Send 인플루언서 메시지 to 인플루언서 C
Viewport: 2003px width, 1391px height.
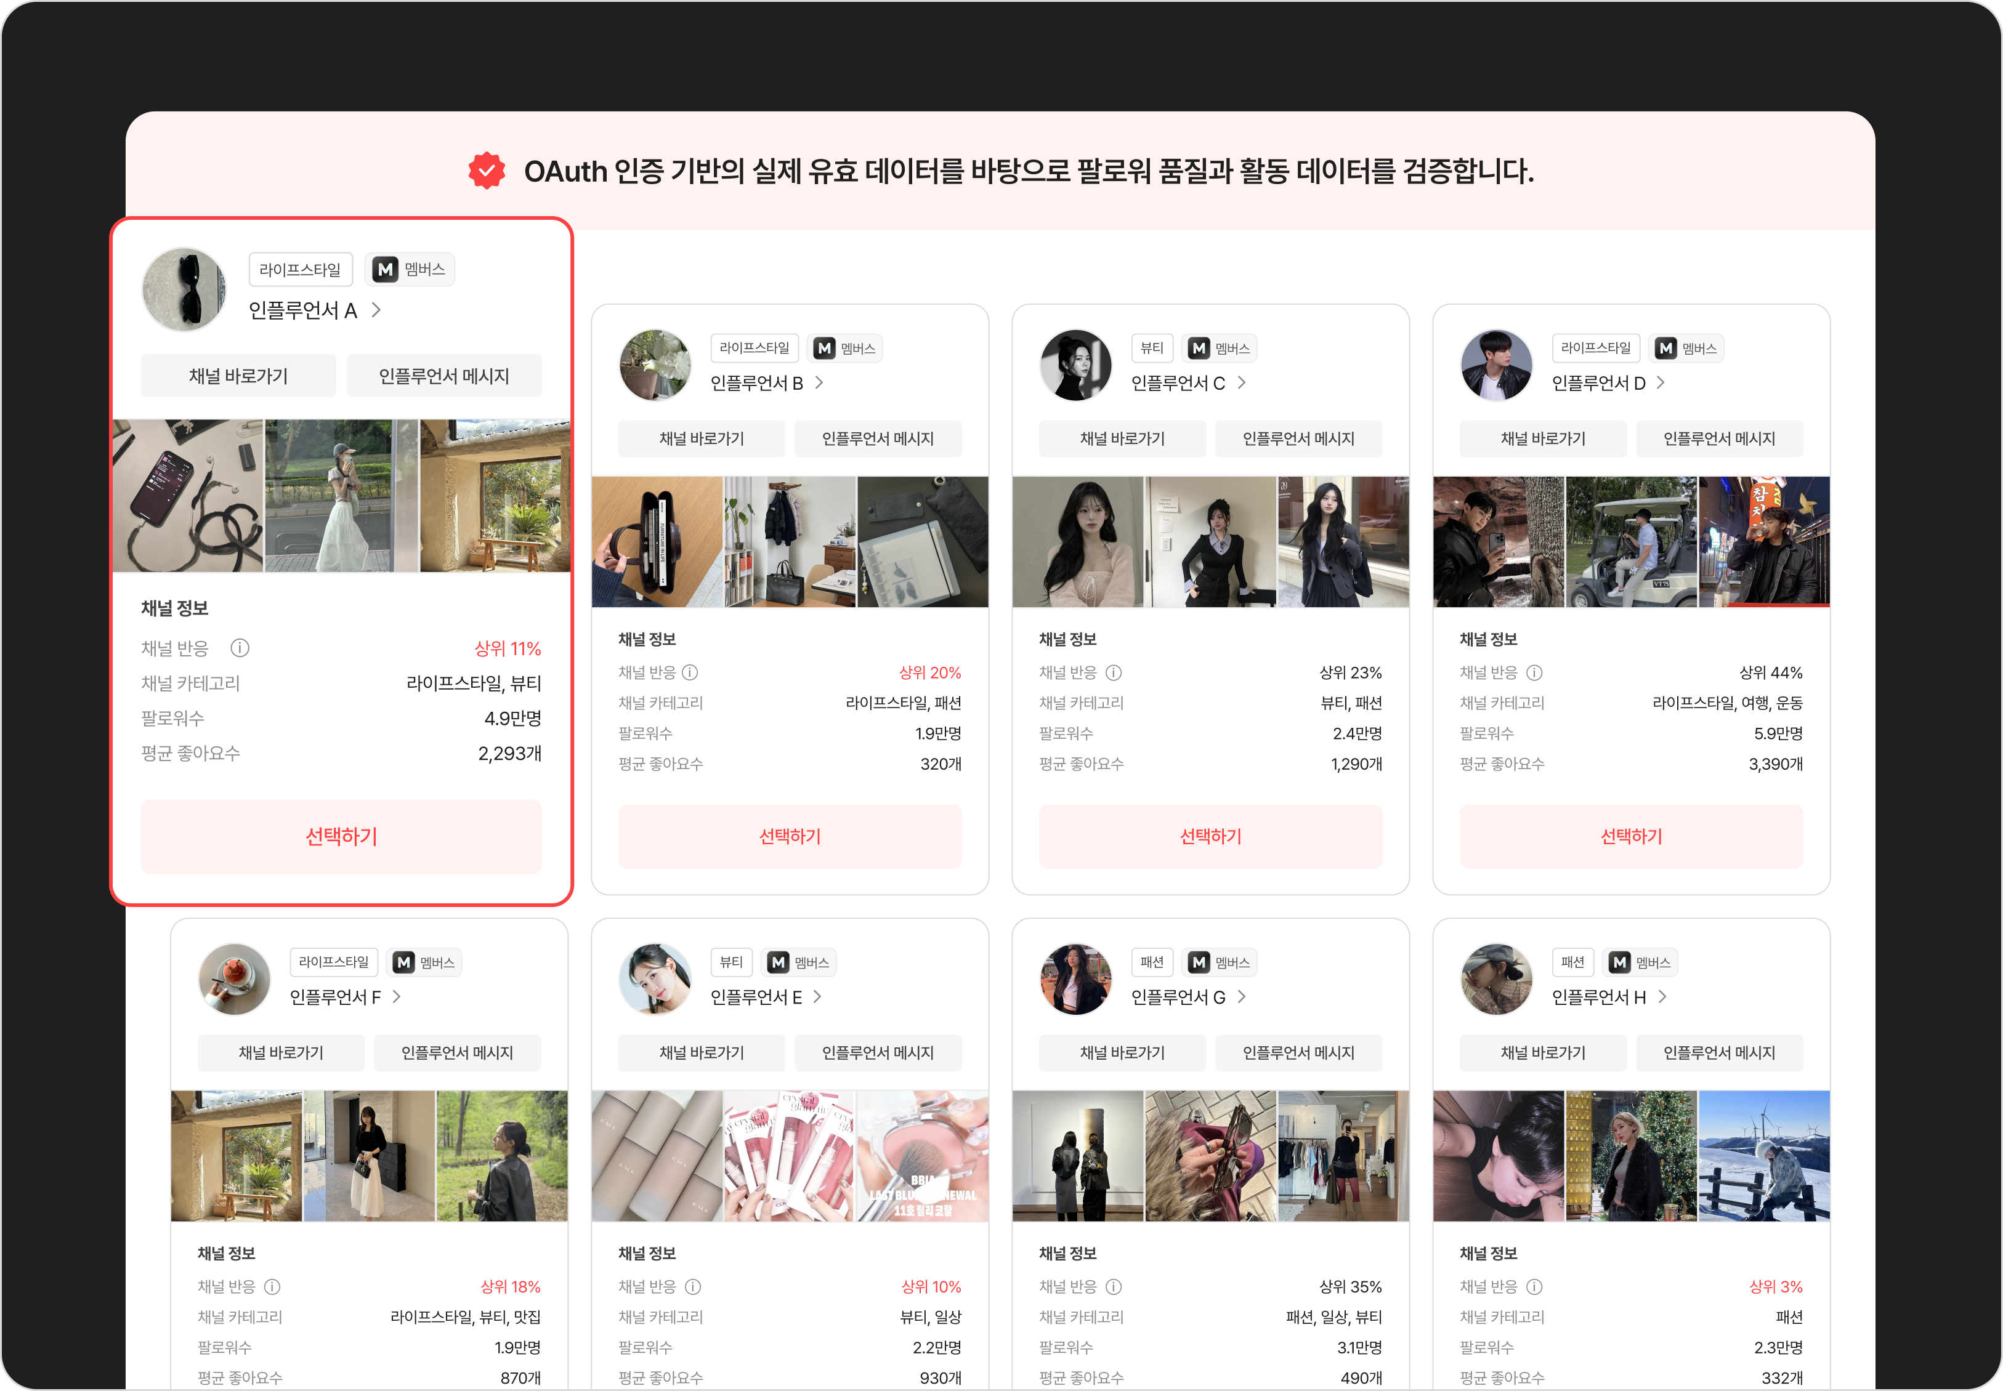click(1299, 438)
